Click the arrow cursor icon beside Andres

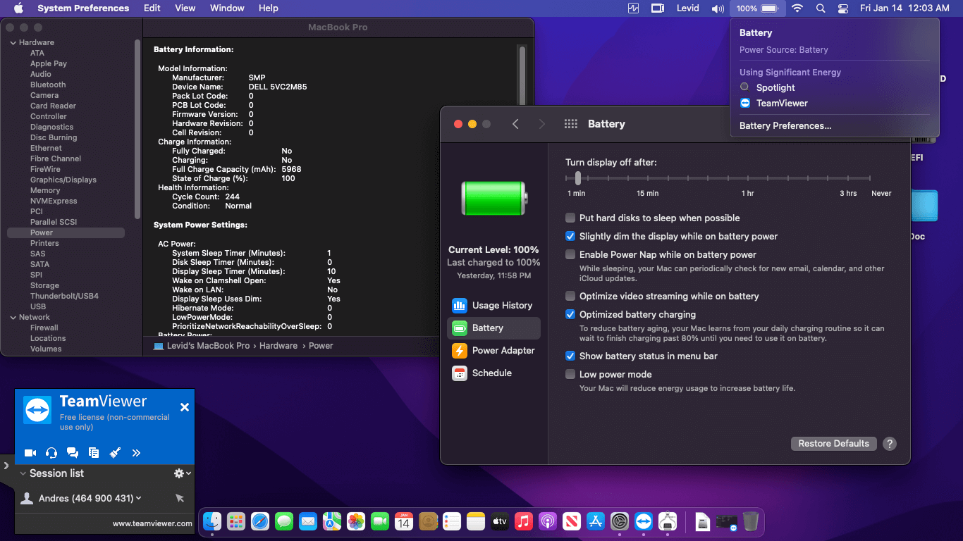180,498
